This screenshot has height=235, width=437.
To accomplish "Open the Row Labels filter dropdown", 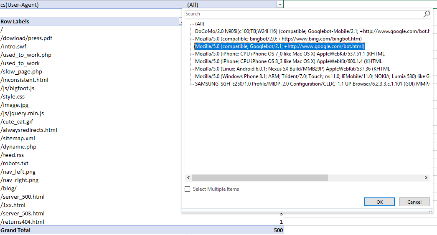I will click(180, 21).
